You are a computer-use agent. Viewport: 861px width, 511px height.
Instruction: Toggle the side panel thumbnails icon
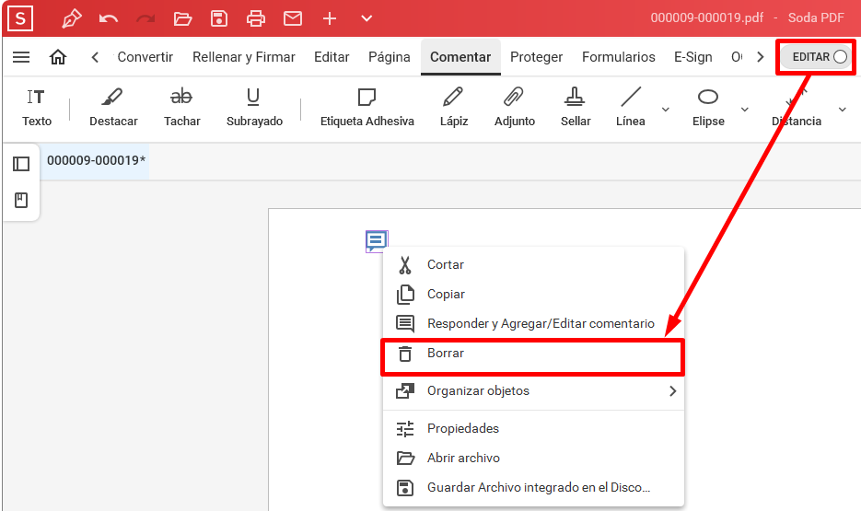pyautogui.click(x=21, y=164)
